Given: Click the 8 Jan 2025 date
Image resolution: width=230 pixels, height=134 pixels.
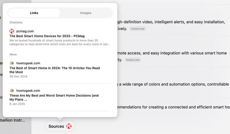Looking at the screenshot, I should click(x=17, y=104).
